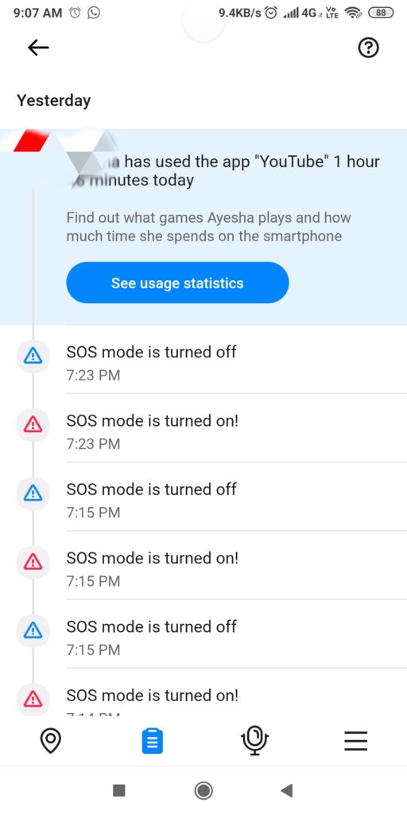The width and height of the screenshot is (407, 815).
Task: Open the help question mark icon
Action: [x=369, y=49]
